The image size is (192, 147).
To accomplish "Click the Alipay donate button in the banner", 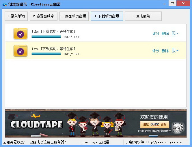I will pyautogui.click(x=154, y=125).
